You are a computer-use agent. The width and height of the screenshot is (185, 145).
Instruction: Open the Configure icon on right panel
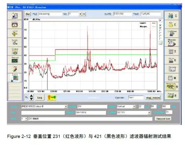(x=171, y=32)
